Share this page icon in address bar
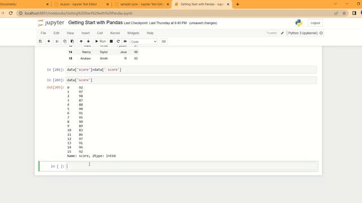This screenshot has width=362, height=203. coord(336,14)
